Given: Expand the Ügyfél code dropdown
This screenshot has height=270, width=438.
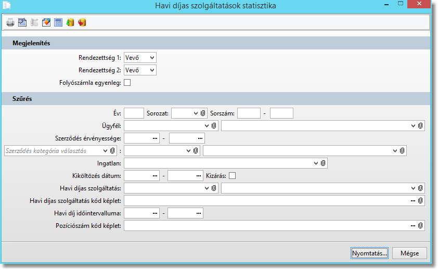Looking at the screenshot, I should pyautogui.click(x=207, y=126).
